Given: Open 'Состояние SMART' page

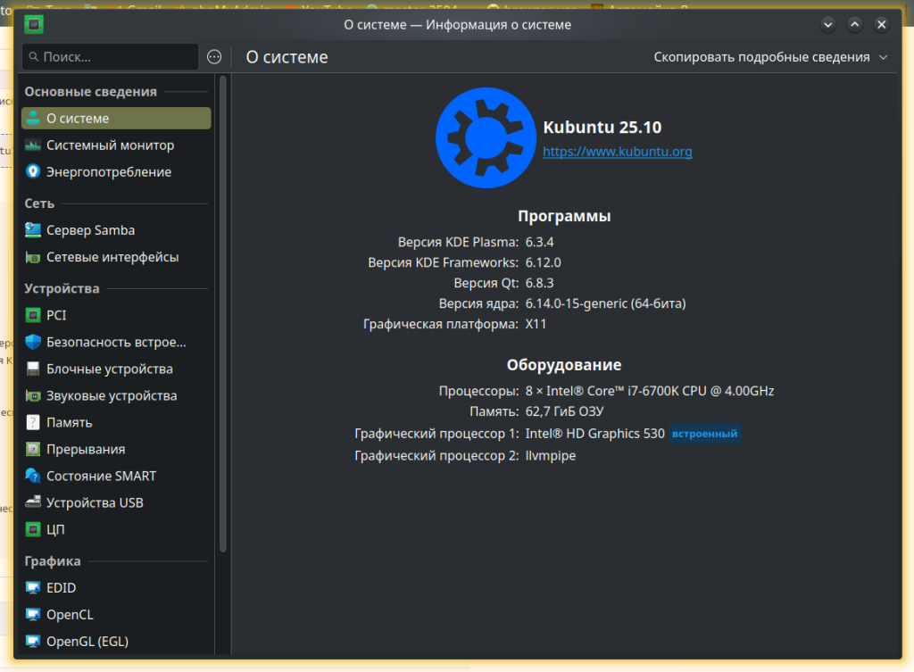Looking at the screenshot, I should pyautogui.click(x=116, y=477).
